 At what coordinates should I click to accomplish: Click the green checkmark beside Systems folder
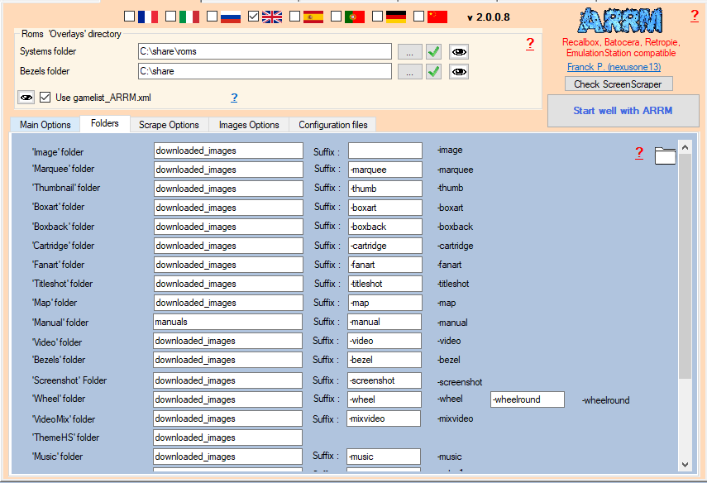tap(433, 52)
